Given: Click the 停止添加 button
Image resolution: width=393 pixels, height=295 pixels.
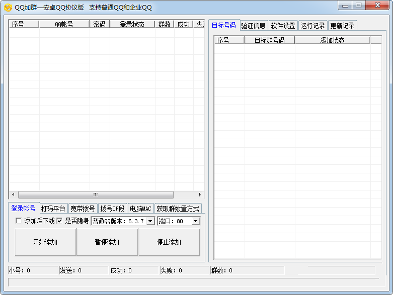Looking at the screenshot, I should pos(169,242).
